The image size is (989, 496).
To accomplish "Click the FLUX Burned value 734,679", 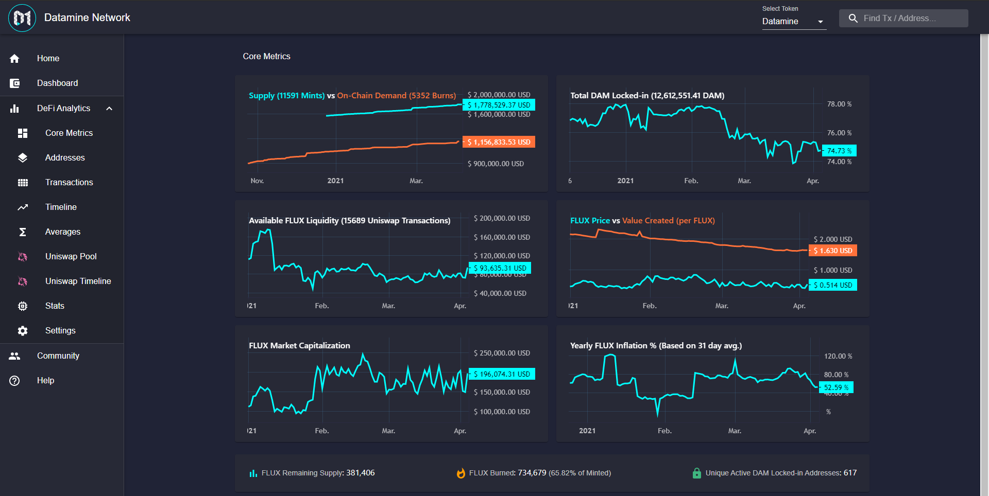I will point(532,473).
